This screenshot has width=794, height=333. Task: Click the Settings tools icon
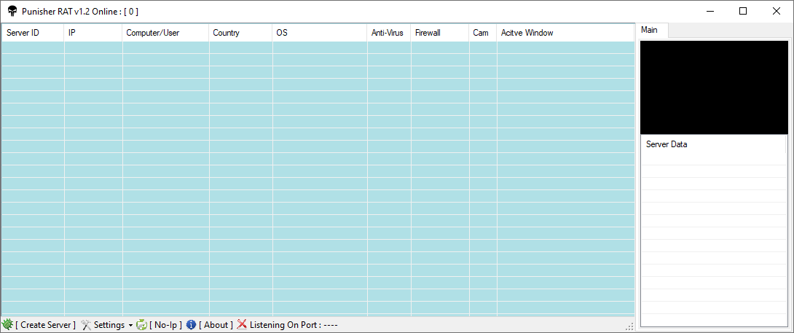point(86,325)
